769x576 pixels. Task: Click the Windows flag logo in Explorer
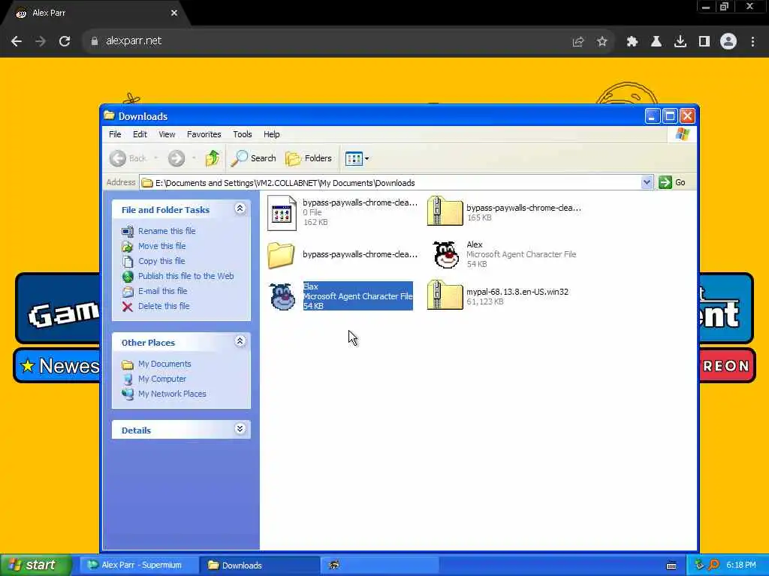[x=682, y=134]
